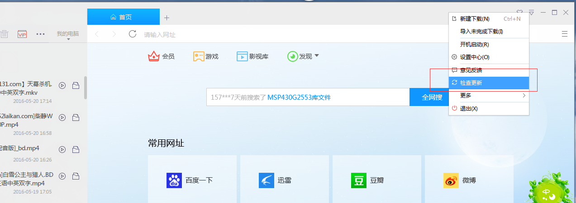Open the 游戏 section

pyautogui.click(x=206, y=56)
